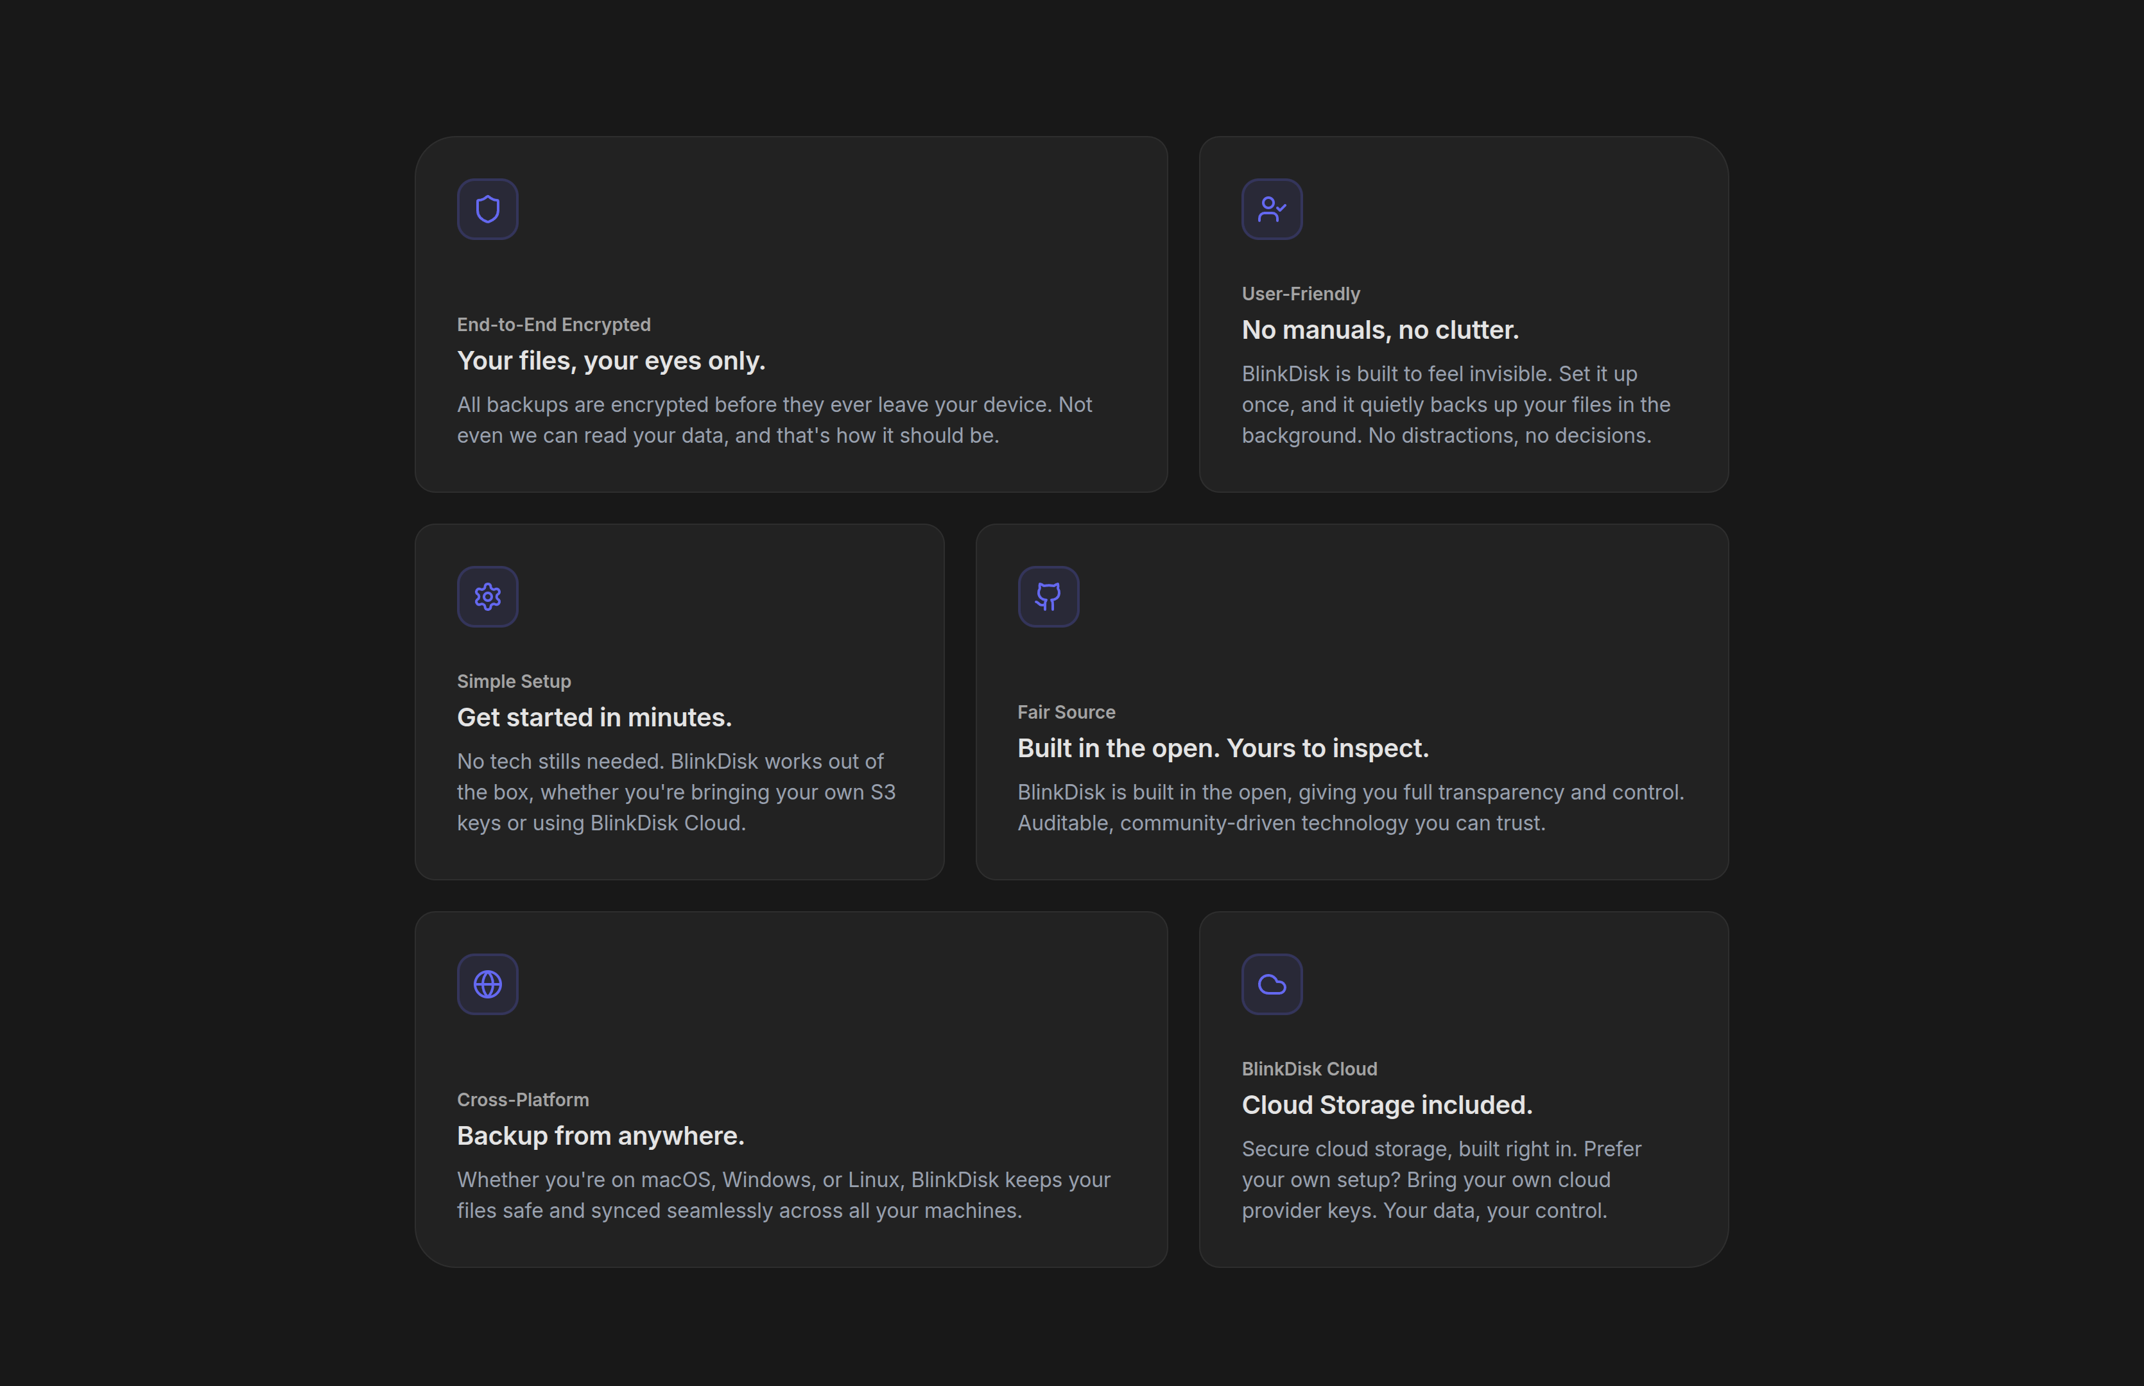Click heading 'Cloud Storage included.'
The width and height of the screenshot is (2144, 1386).
(x=1387, y=1105)
